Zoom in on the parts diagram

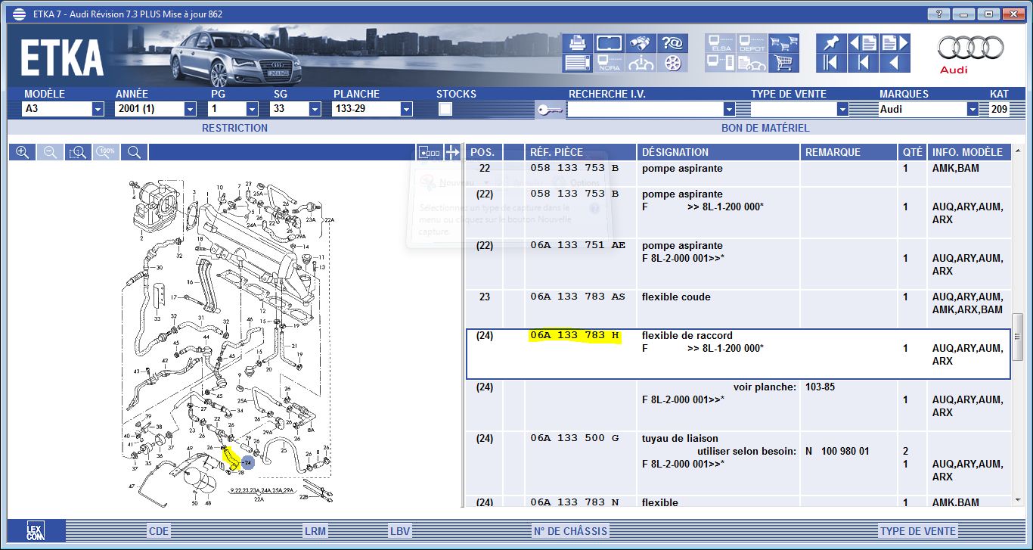coord(23,152)
